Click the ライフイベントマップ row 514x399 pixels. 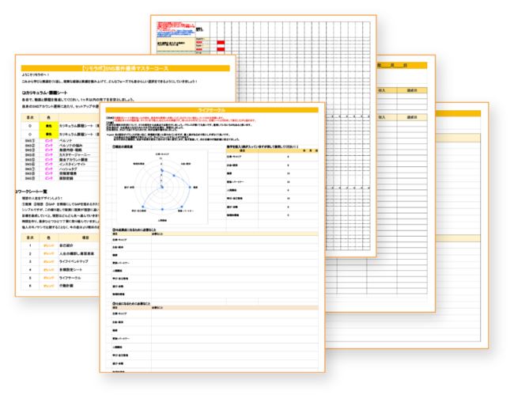[74, 261]
